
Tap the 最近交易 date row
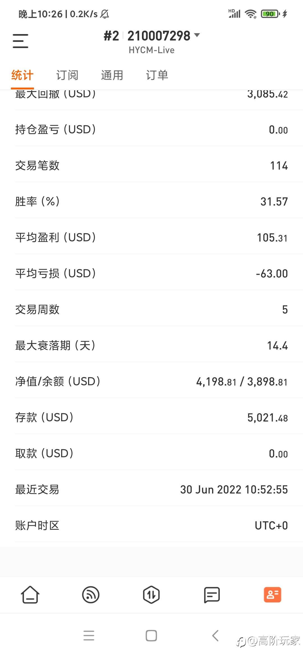click(151, 489)
